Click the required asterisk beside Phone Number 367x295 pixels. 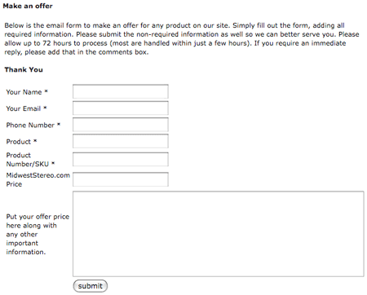tap(59, 125)
